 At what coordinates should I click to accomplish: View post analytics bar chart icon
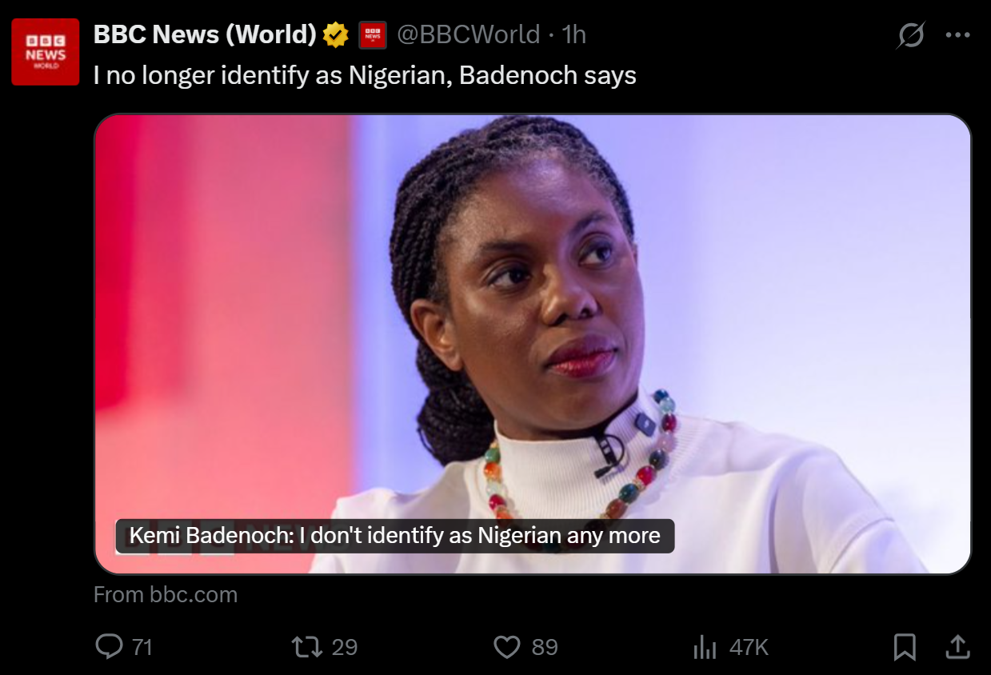coord(705,646)
